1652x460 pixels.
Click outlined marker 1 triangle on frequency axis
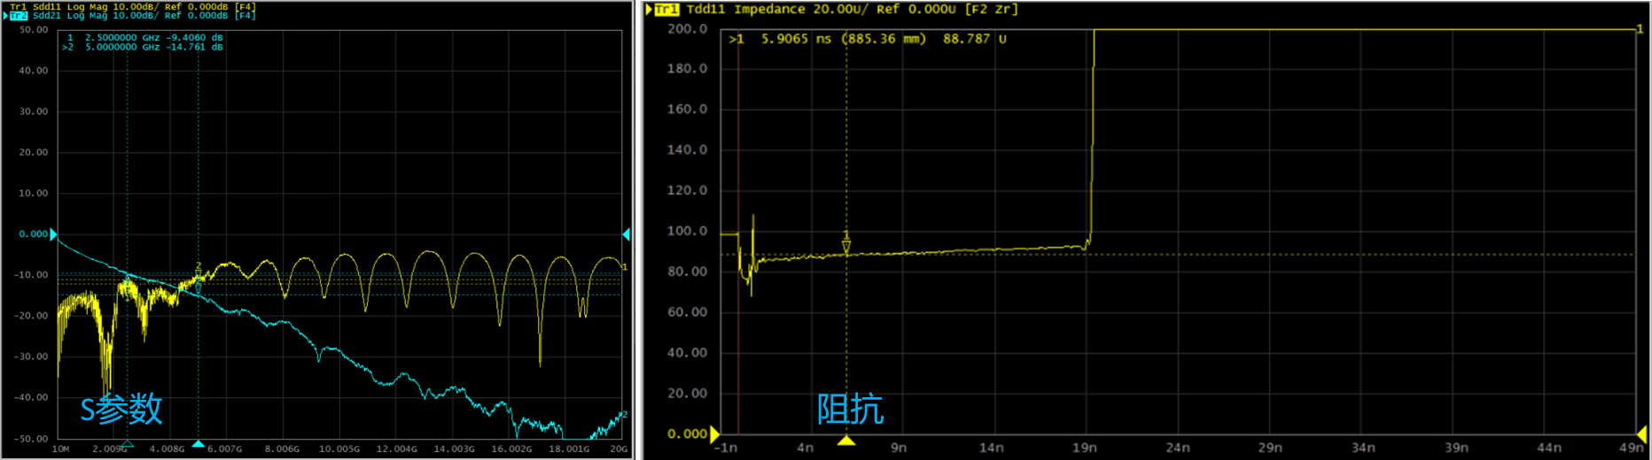click(x=128, y=443)
